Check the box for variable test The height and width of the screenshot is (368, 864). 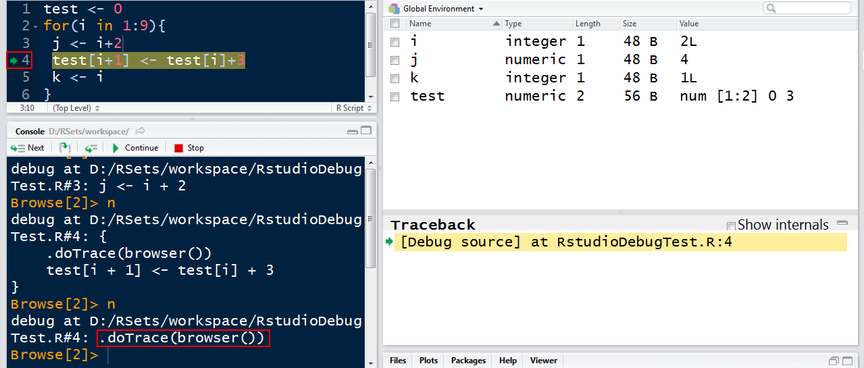tap(395, 97)
